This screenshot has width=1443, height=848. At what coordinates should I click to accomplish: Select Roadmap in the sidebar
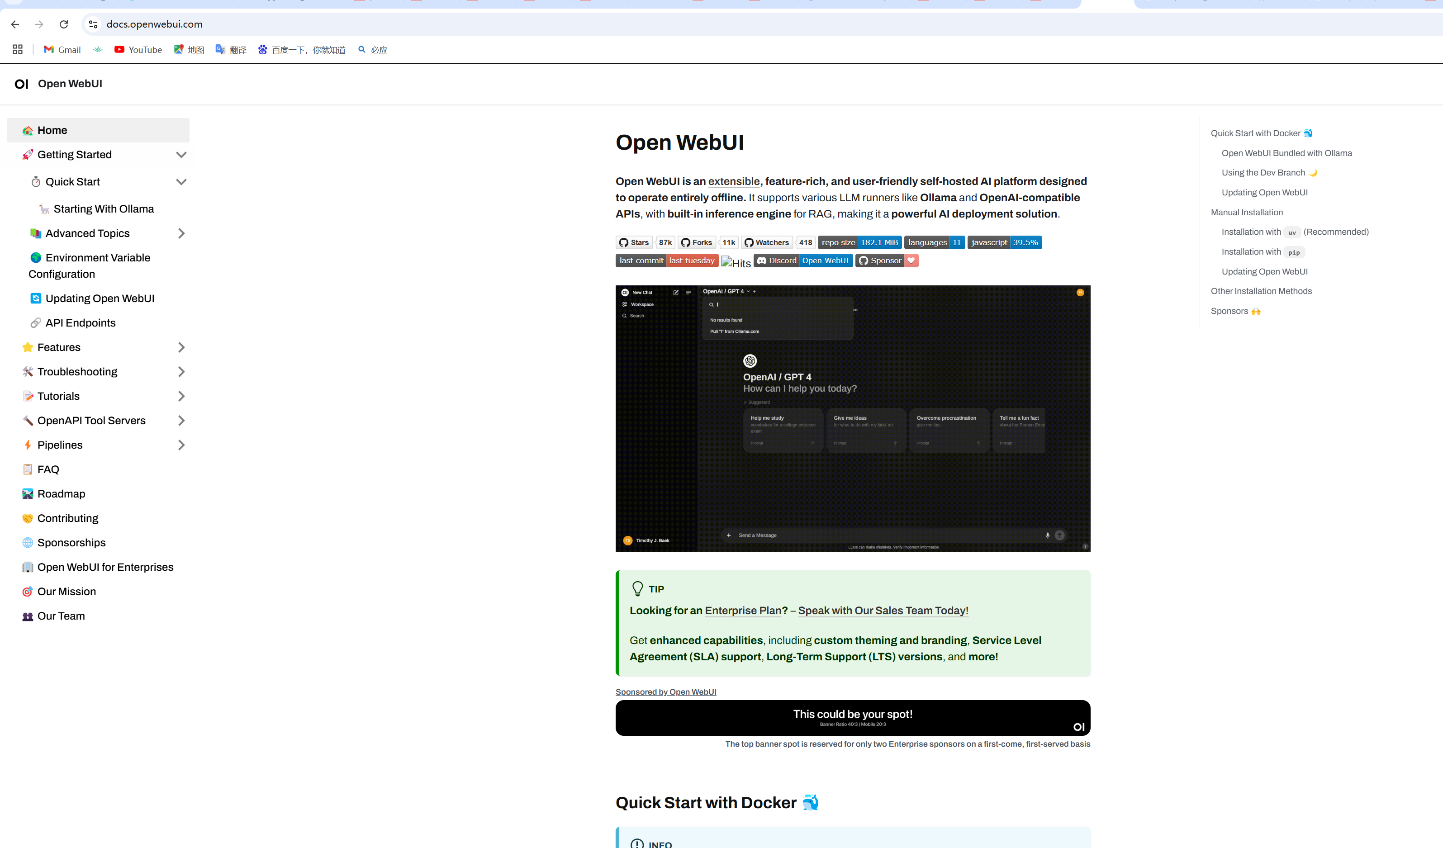61,493
